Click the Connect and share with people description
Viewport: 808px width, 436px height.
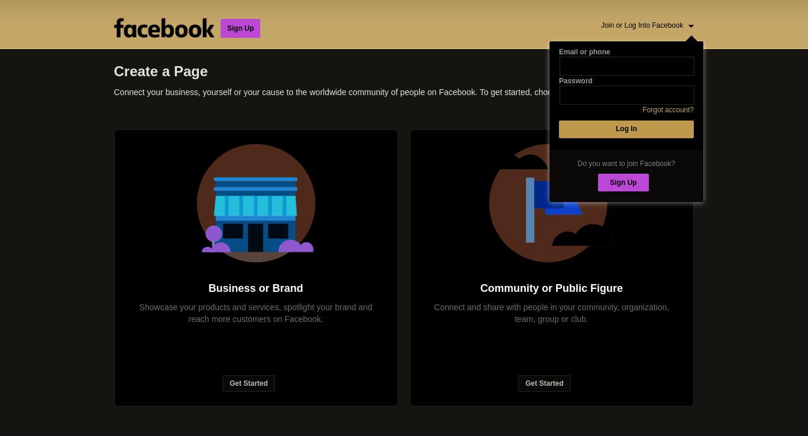[551, 313]
